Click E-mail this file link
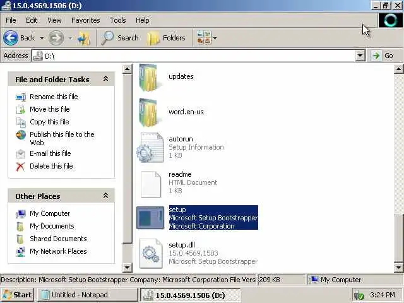The width and height of the screenshot is (404, 303). click(x=50, y=153)
